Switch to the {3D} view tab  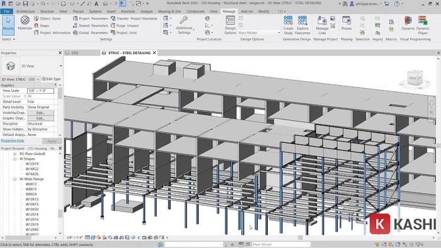[74, 53]
